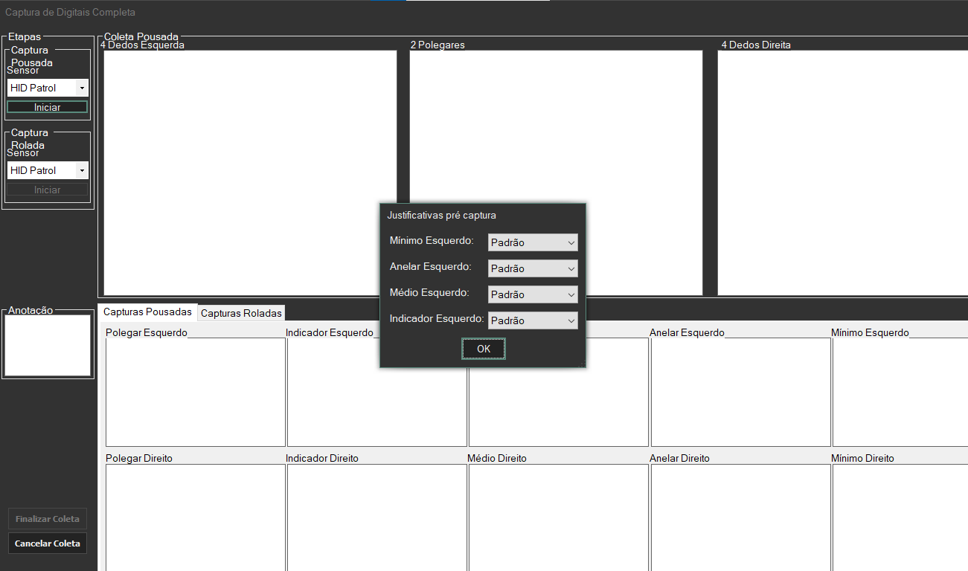Image resolution: width=968 pixels, height=571 pixels.
Task: Expand the Anelar Esquerdo dropdown
Action: 533,268
